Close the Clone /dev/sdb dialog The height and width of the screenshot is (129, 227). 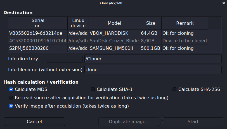point(223,3)
